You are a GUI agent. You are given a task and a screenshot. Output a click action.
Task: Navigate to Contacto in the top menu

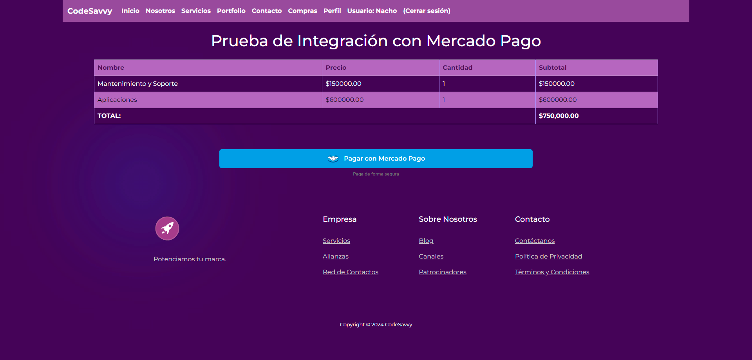267,11
